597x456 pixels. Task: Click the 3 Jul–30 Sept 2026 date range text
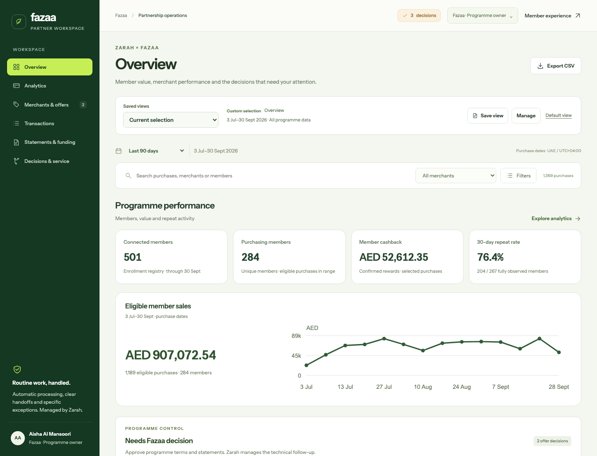pyautogui.click(x=216, y=151)
